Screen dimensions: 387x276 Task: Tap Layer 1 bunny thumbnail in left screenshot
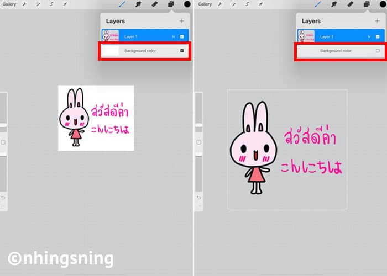click(x=111, y=36)
